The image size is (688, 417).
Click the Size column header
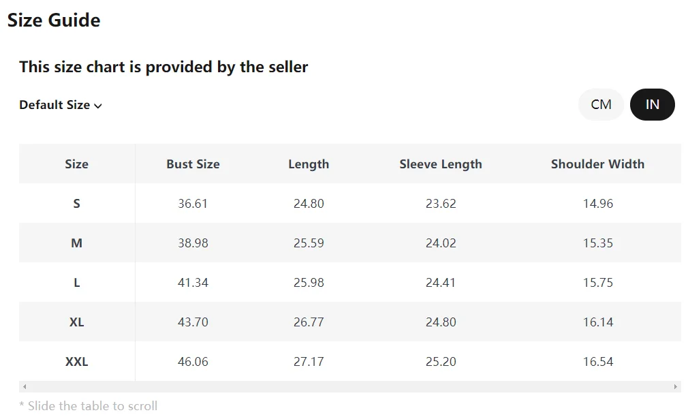76,164
